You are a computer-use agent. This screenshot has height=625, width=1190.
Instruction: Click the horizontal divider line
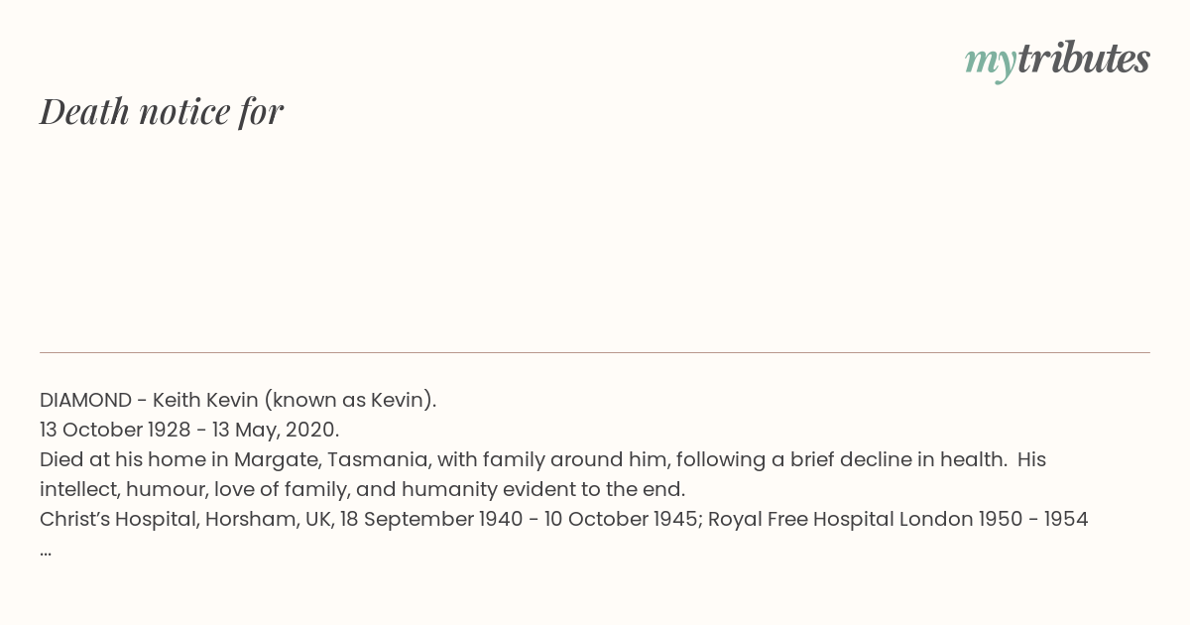coord(595,352)
